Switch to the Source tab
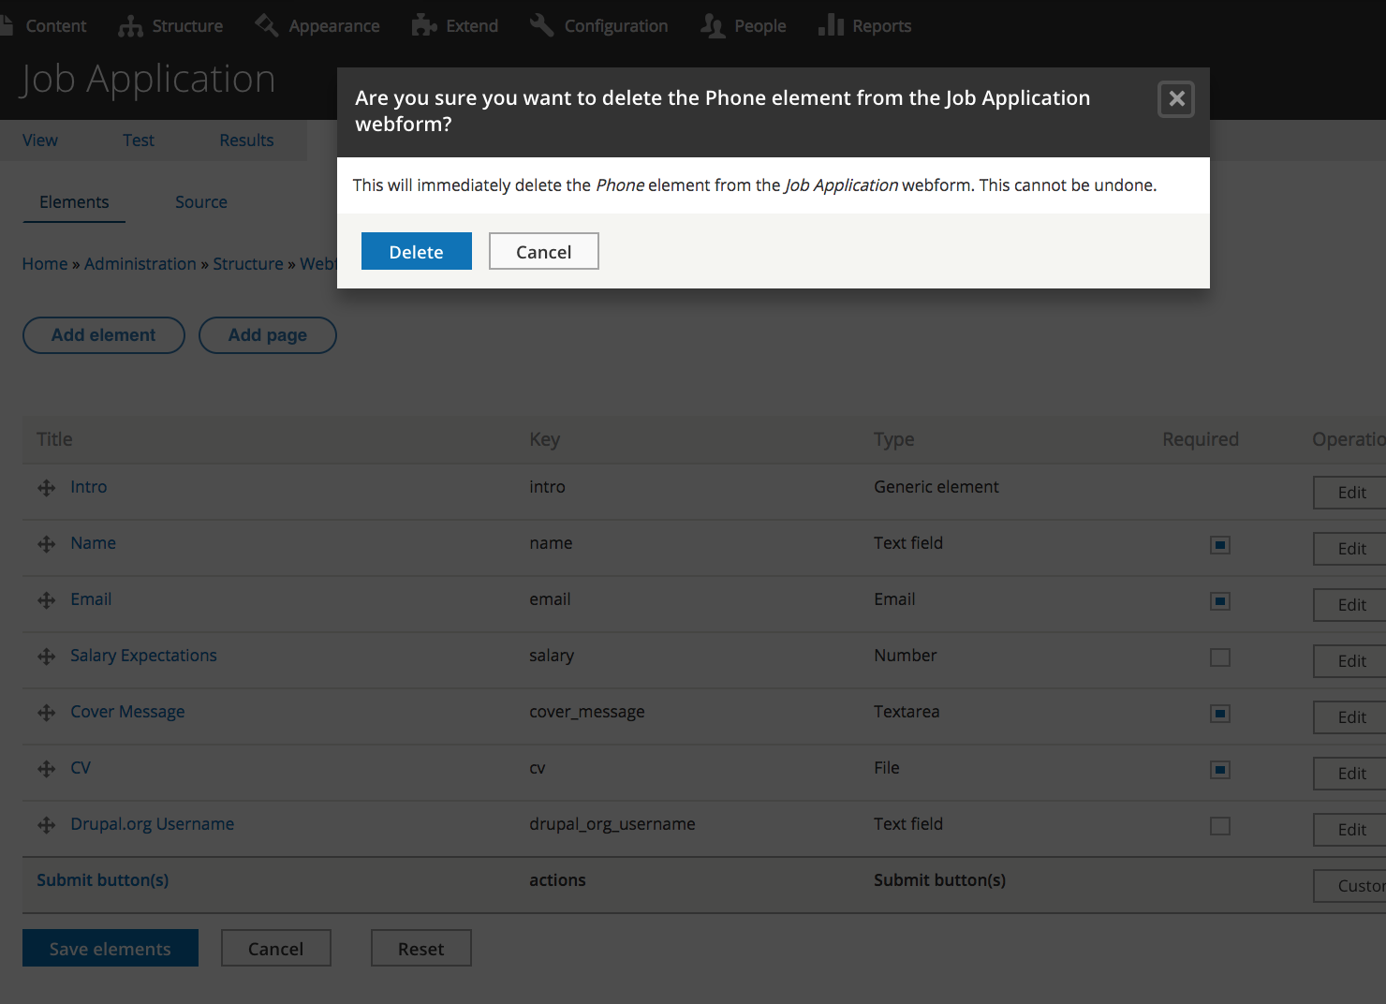Viewport: 1386px width, 1004px height. pyautogui.click(x=200, y=202)
